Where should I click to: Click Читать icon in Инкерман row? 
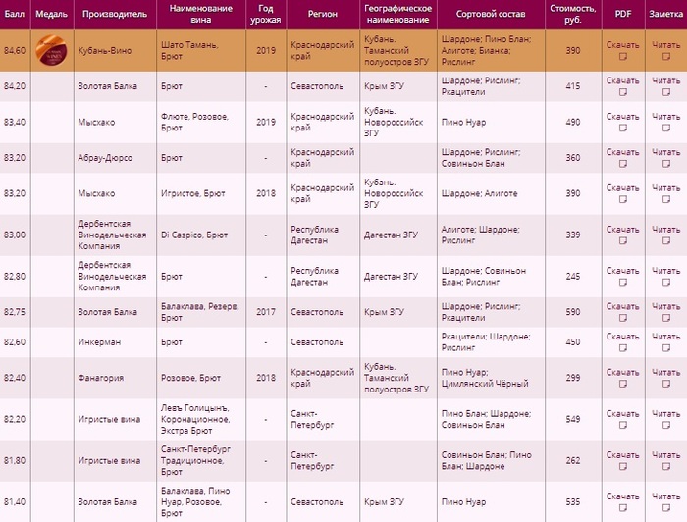coord(666,348)
